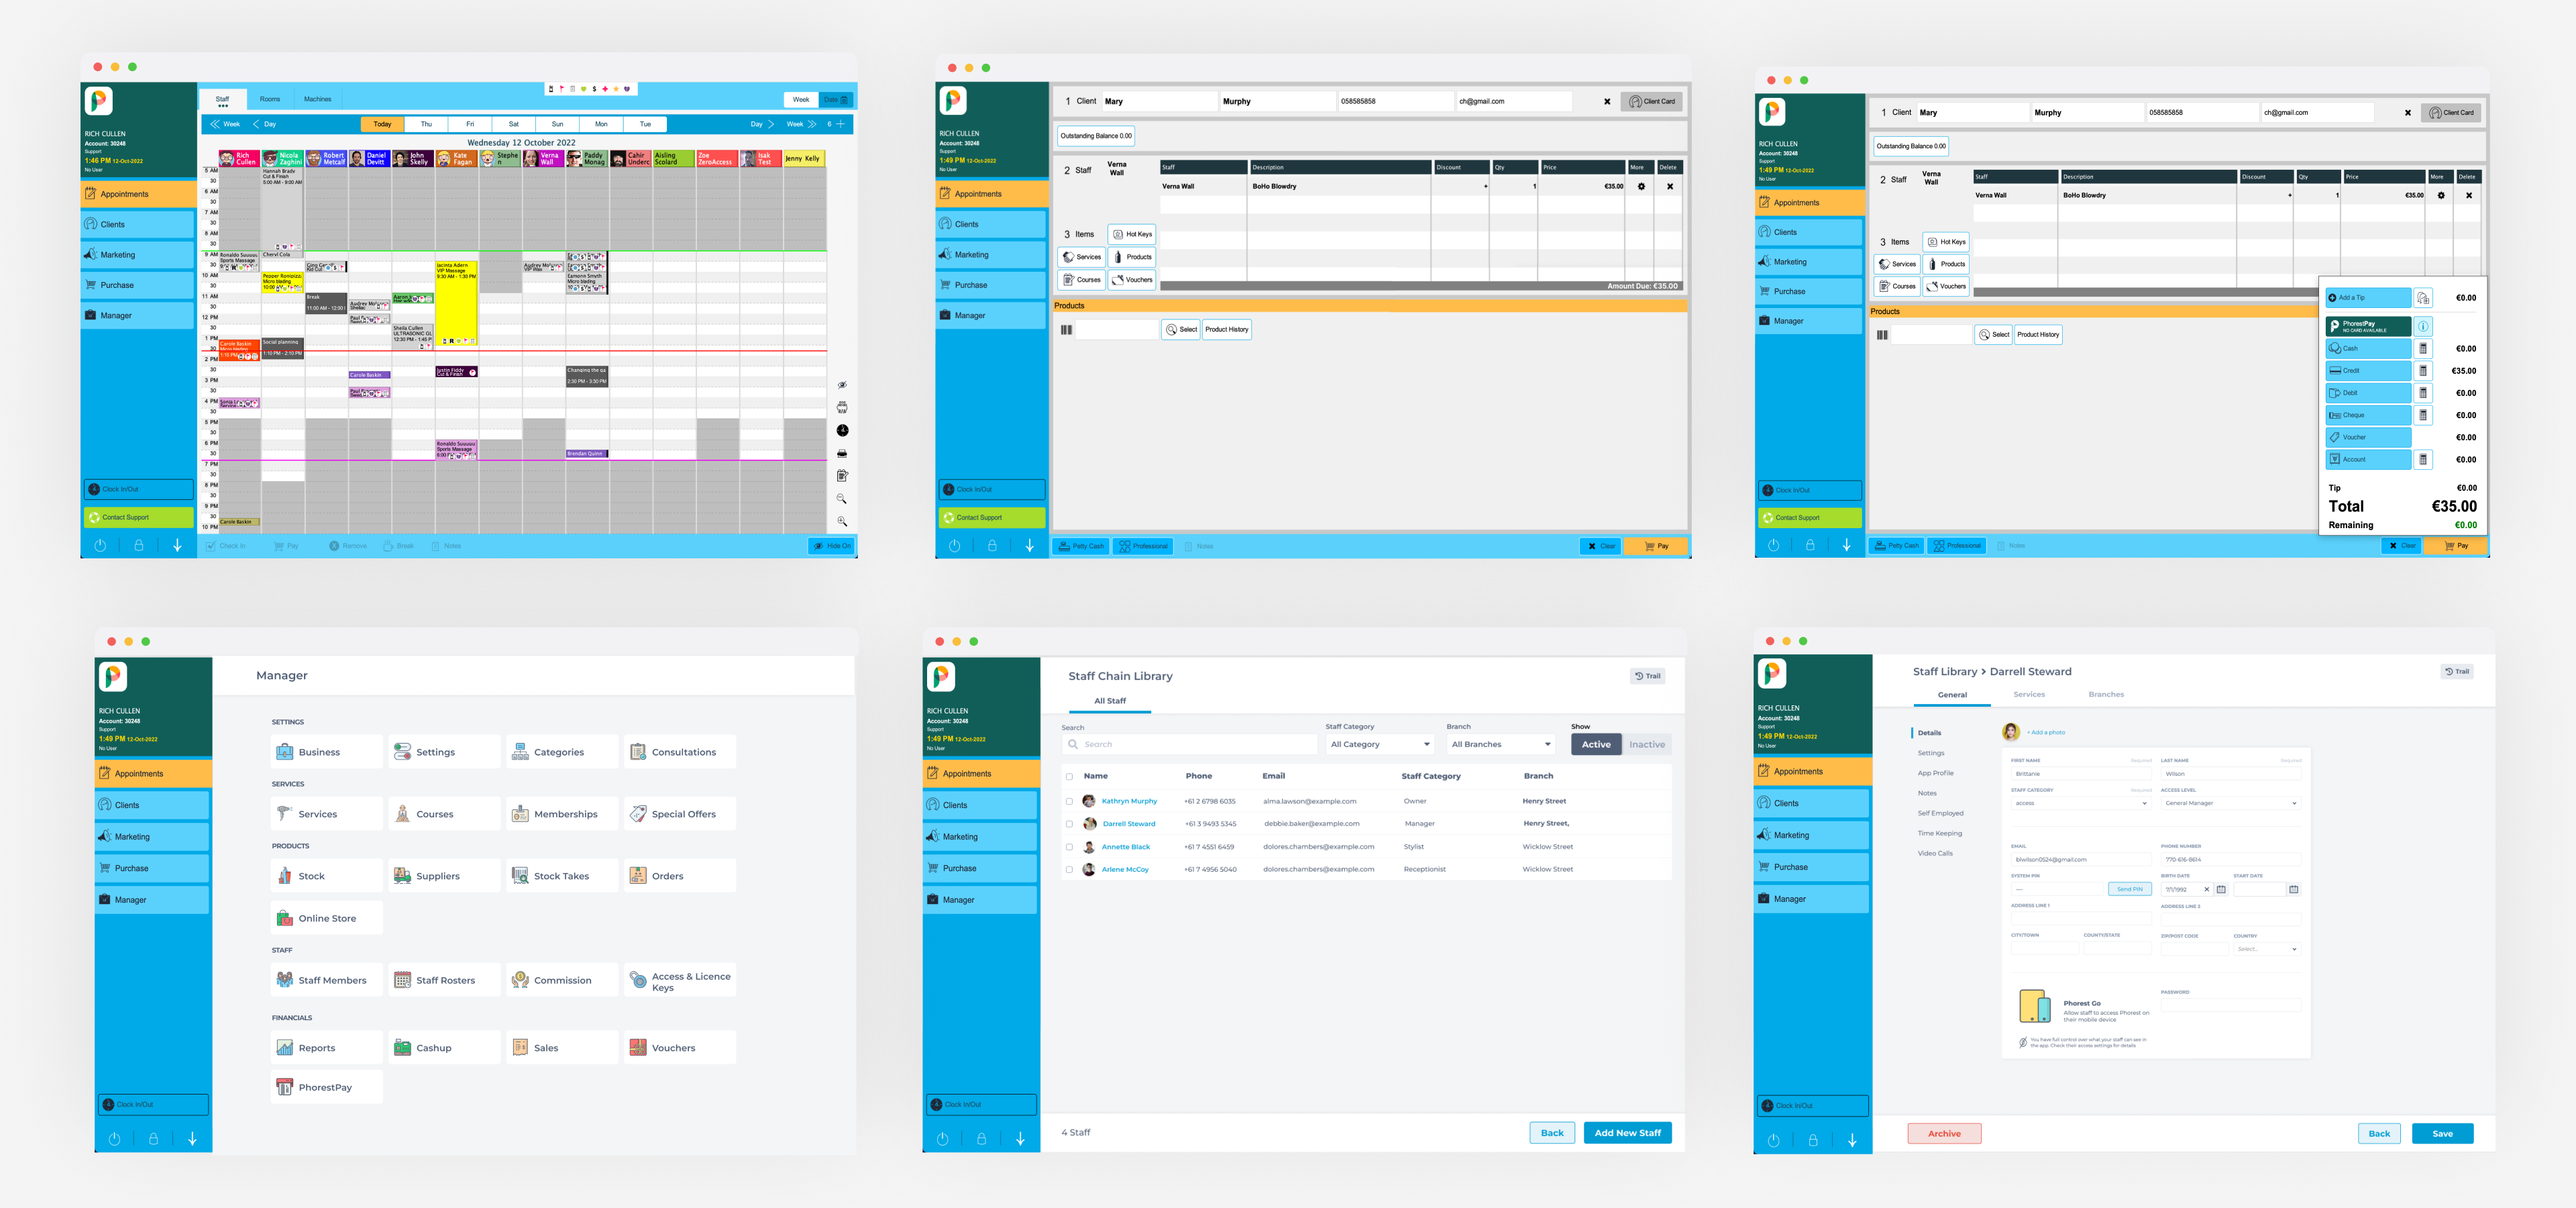Tick the checkbox for Annette Black

tap(1069, 847)
